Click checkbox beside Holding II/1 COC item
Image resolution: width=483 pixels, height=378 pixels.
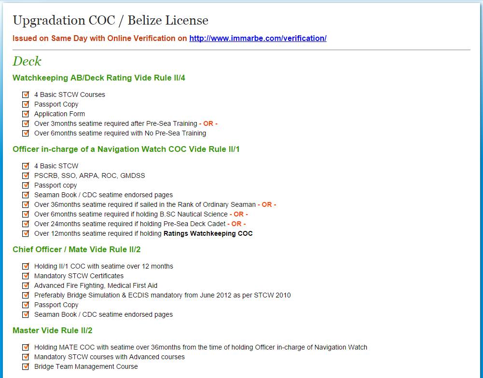pyautogui.click(x=26, y=266)
